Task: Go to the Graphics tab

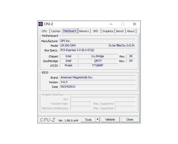Action: coord(108,31)
